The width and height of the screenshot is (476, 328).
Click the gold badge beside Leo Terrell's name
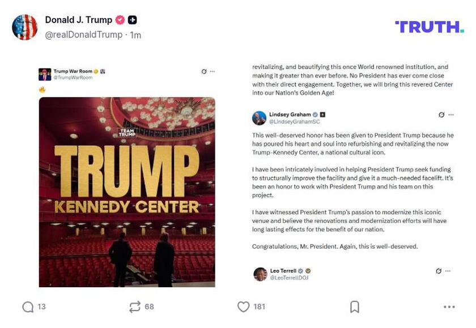tap(307, 271)
